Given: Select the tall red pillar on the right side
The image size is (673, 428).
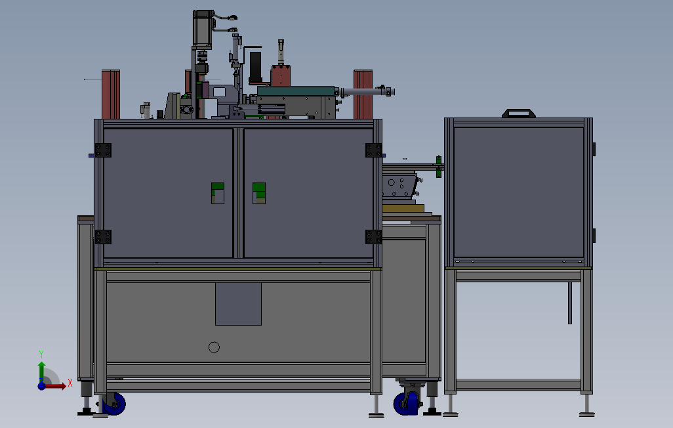Looking at the screenshot, I should point(363,95).
